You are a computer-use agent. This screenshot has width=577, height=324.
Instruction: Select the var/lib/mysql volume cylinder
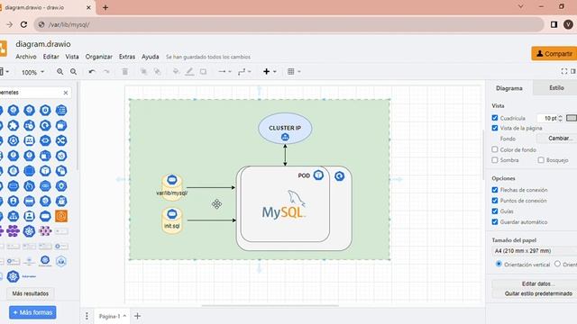[x=172, y=188]
